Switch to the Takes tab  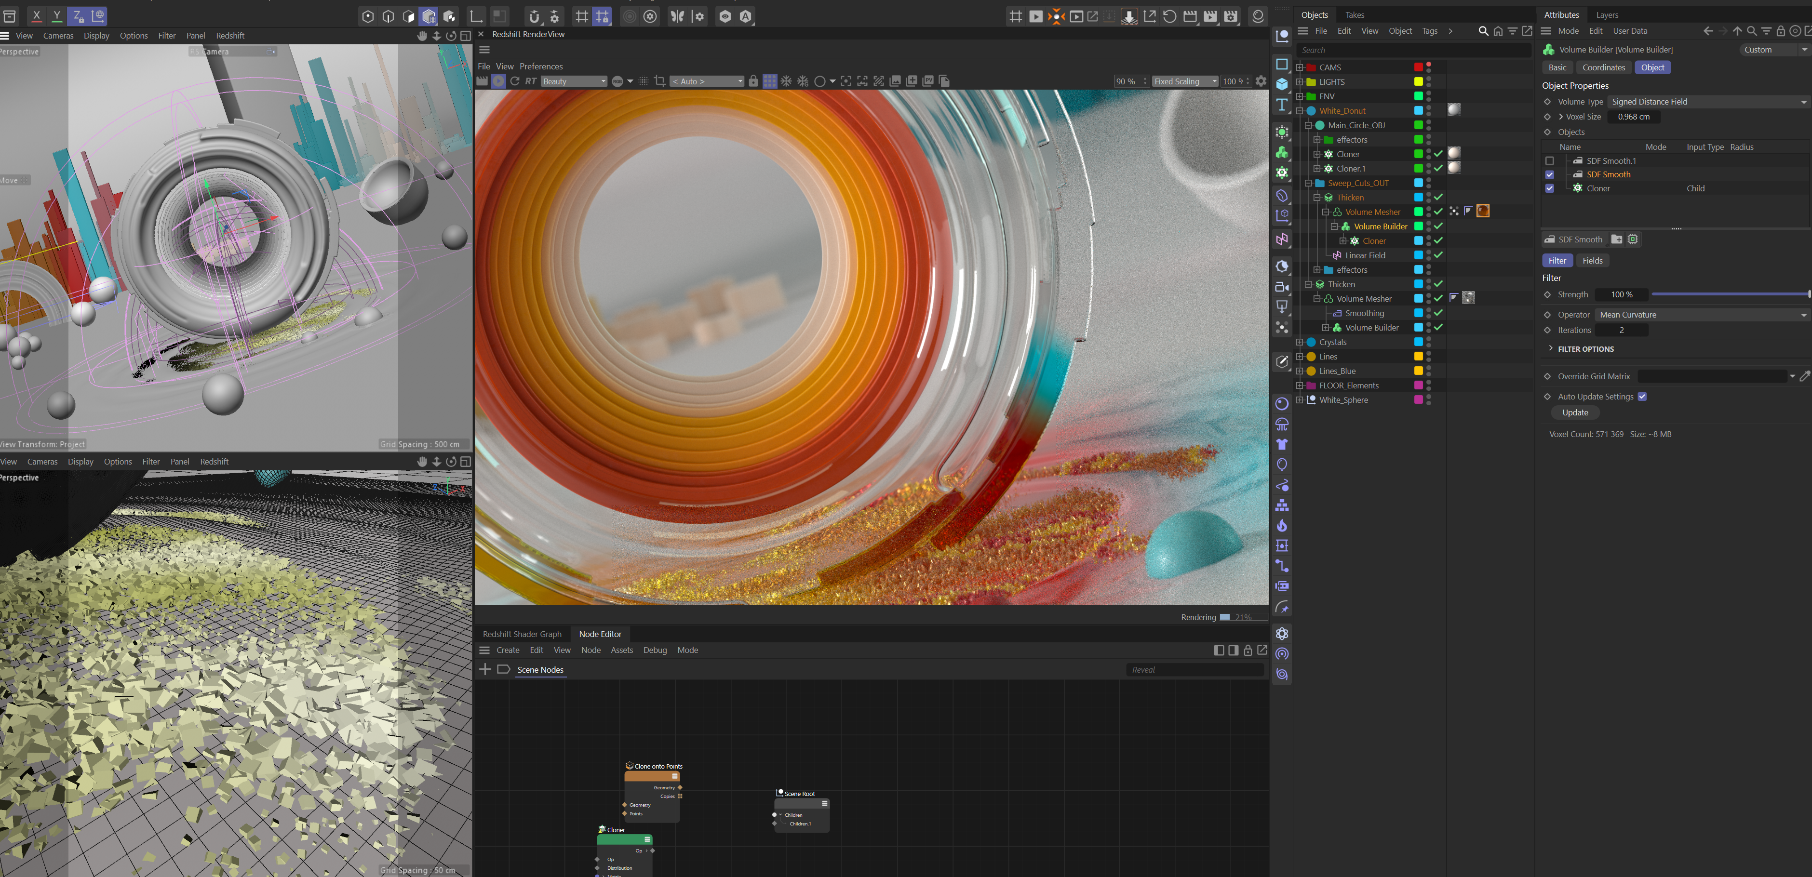[1354, 15]
